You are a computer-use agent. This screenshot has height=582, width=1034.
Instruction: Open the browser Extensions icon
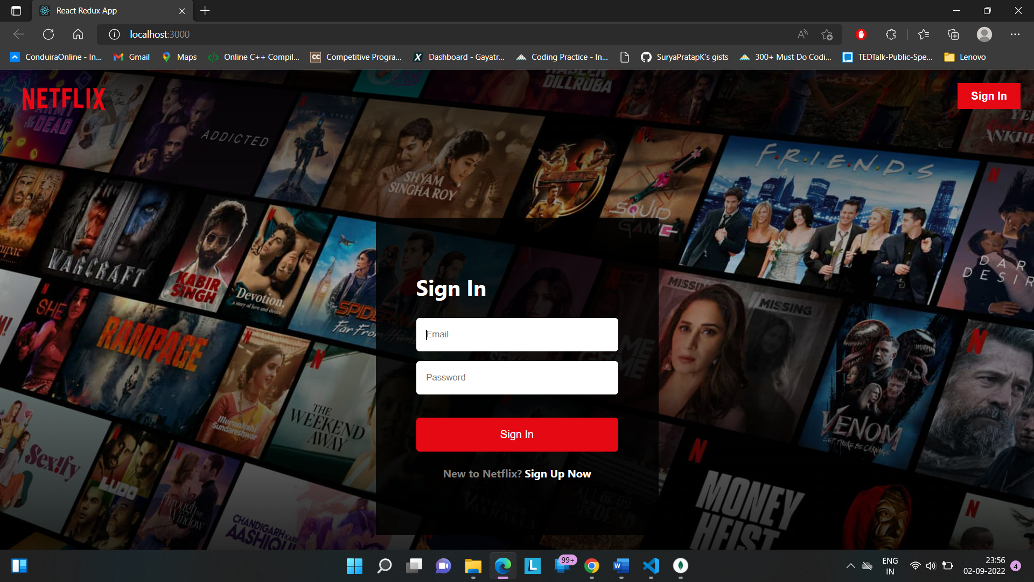click(x=891, y=34)
